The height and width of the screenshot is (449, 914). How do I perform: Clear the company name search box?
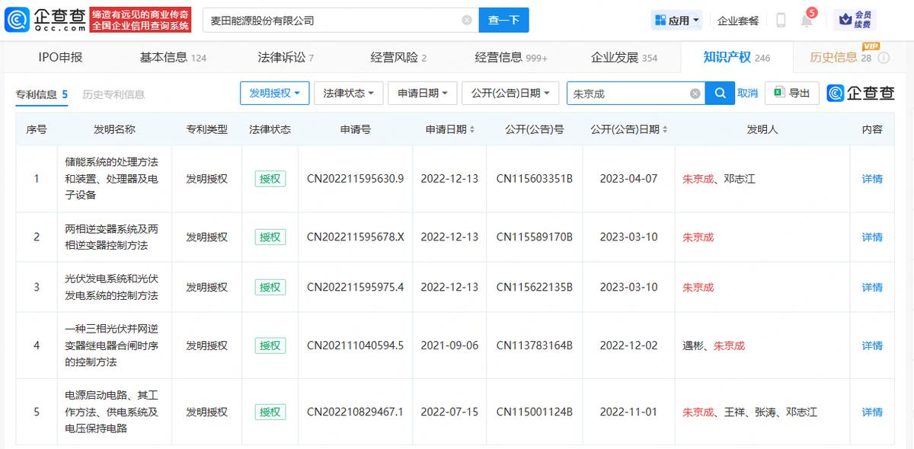(x=467, y=21)
